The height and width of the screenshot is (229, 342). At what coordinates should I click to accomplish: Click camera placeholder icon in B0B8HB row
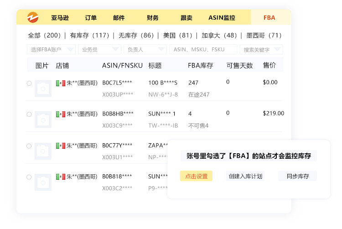43,119
